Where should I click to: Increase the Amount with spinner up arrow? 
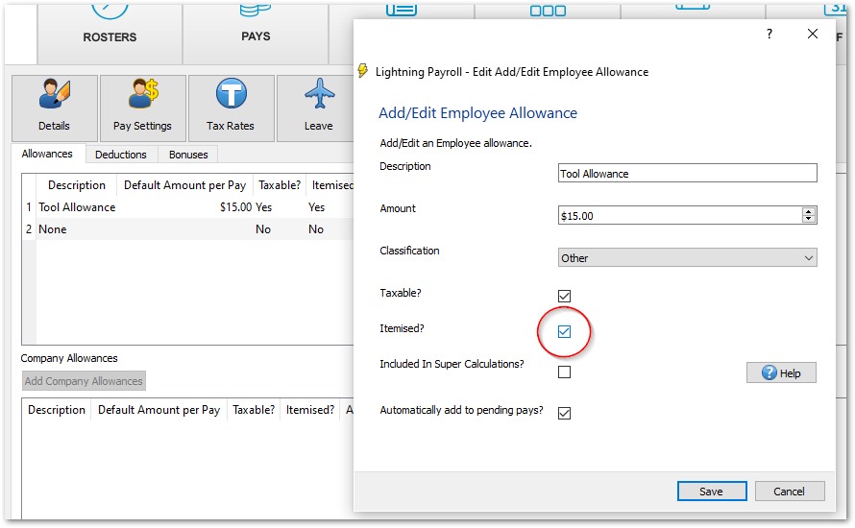pos(809,211)
